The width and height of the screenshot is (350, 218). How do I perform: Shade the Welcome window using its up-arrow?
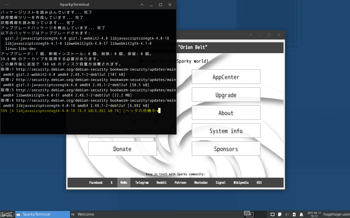(x=251, y=35)
